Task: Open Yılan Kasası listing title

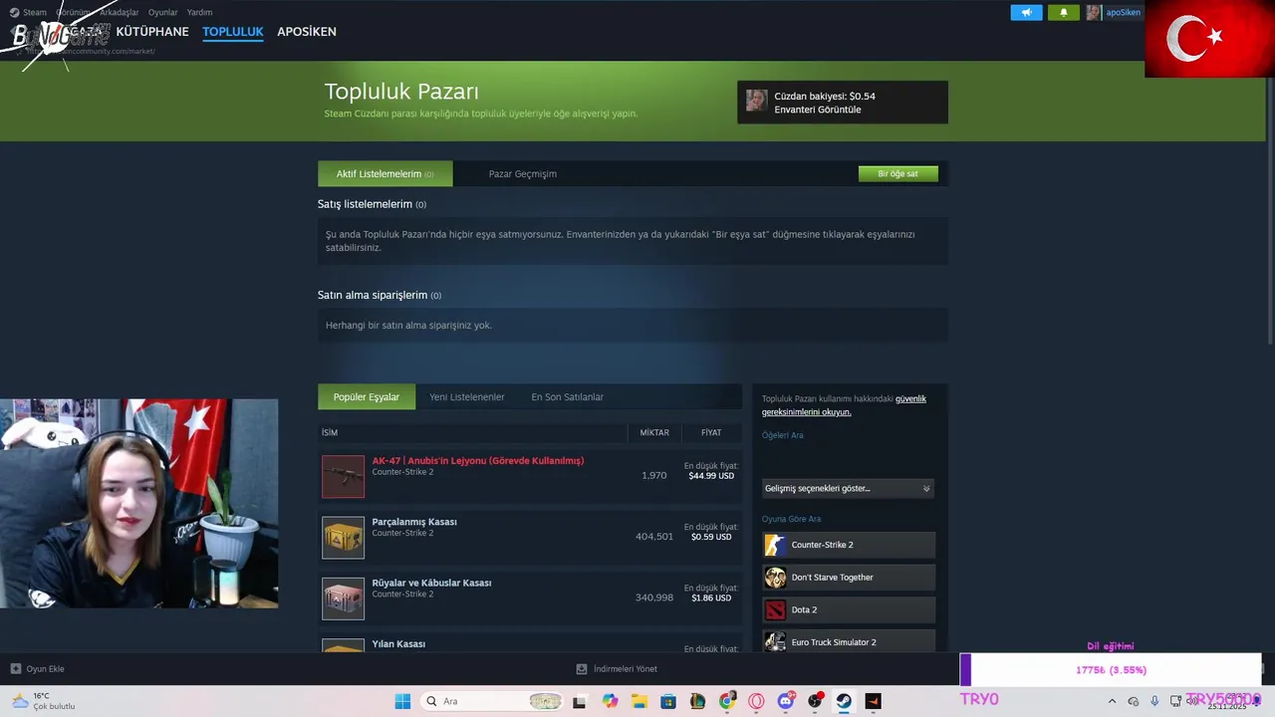Action: 398,643
